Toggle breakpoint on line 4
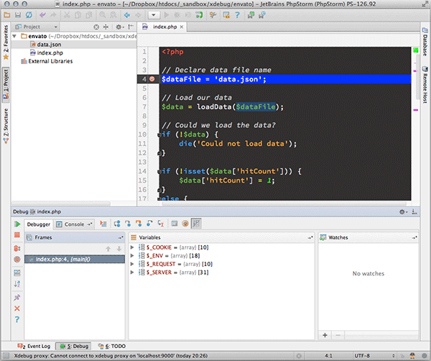This screenshot has height=361, width=431. 152,79
